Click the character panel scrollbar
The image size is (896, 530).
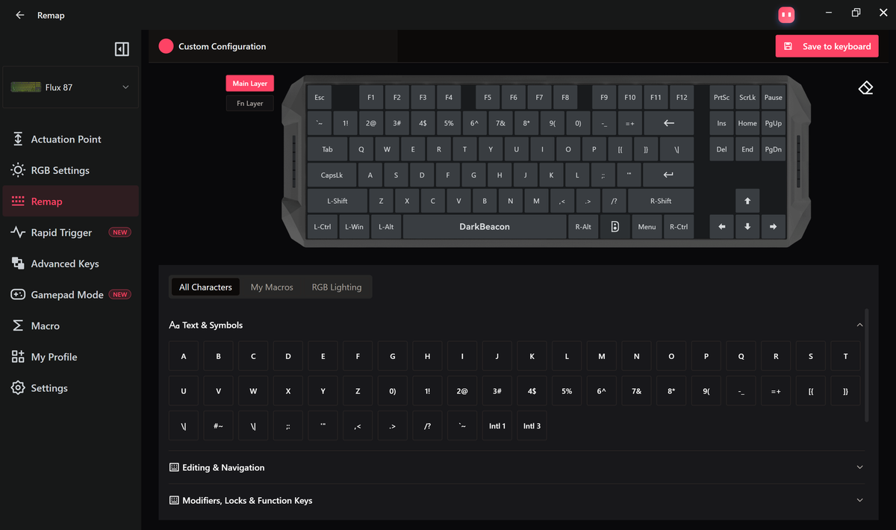[867, 366]
